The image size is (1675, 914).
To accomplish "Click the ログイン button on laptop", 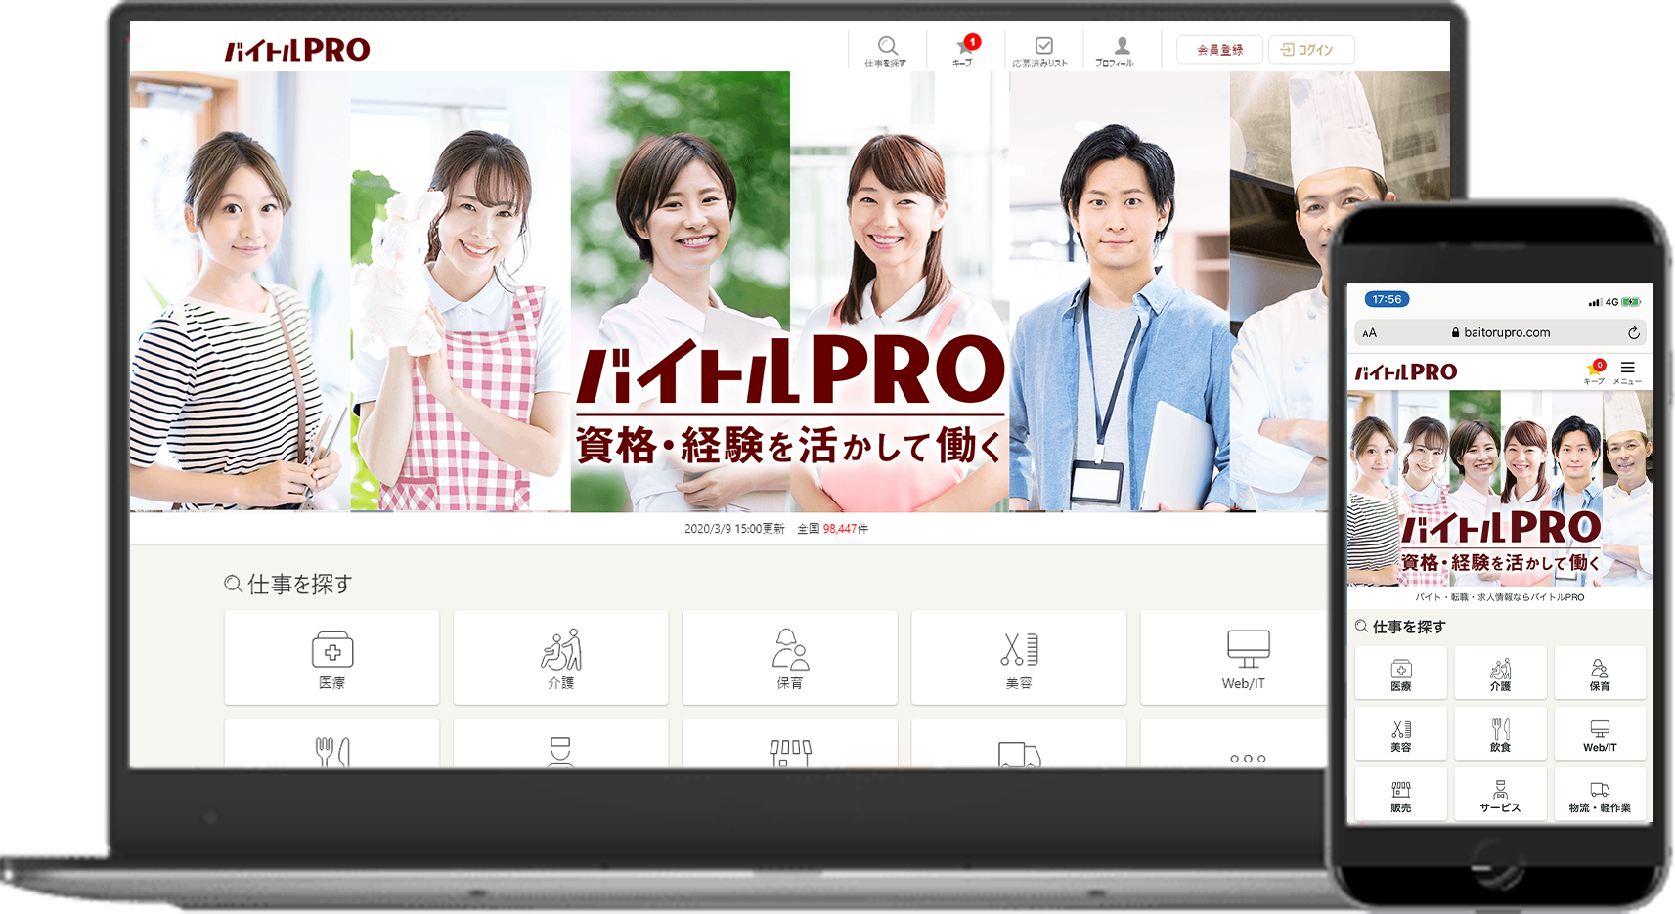I will pyautogui.click(x=1311, y=50).
